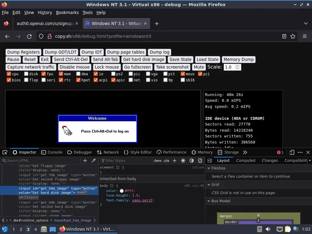312x234 pixels.
Task: Toggle the hpet checkbox
Action: [78, 80]
